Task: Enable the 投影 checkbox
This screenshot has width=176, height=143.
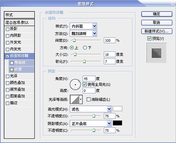Action: [x=8, y=29]
